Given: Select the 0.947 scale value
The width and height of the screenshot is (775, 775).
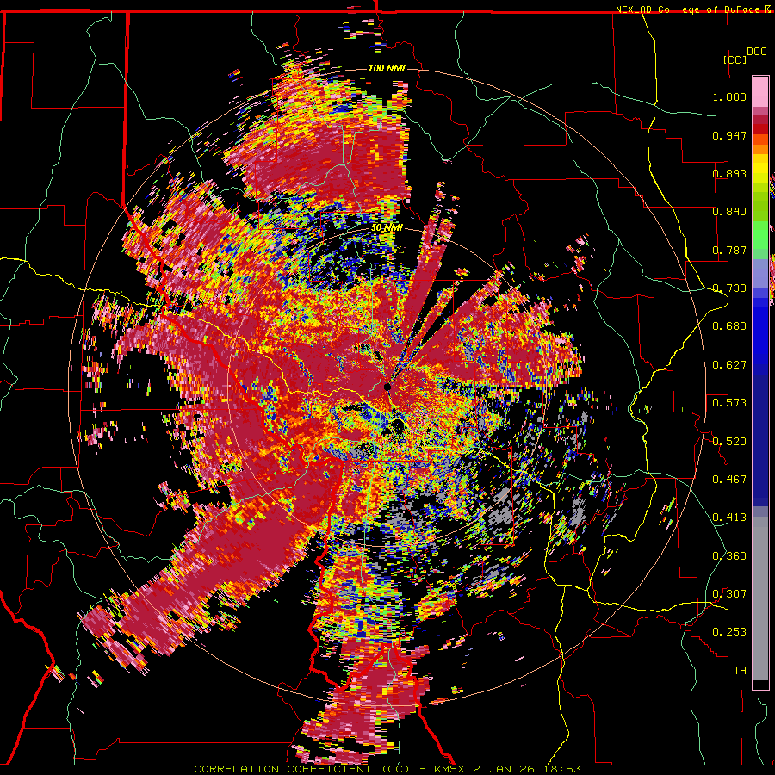Looking at the screenshot, I should (x=729, y=135).
